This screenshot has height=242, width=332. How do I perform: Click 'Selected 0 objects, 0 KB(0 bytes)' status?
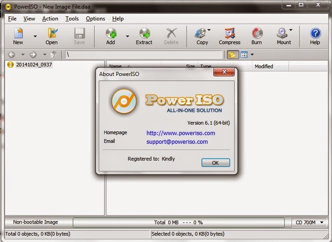click(188, 234)
